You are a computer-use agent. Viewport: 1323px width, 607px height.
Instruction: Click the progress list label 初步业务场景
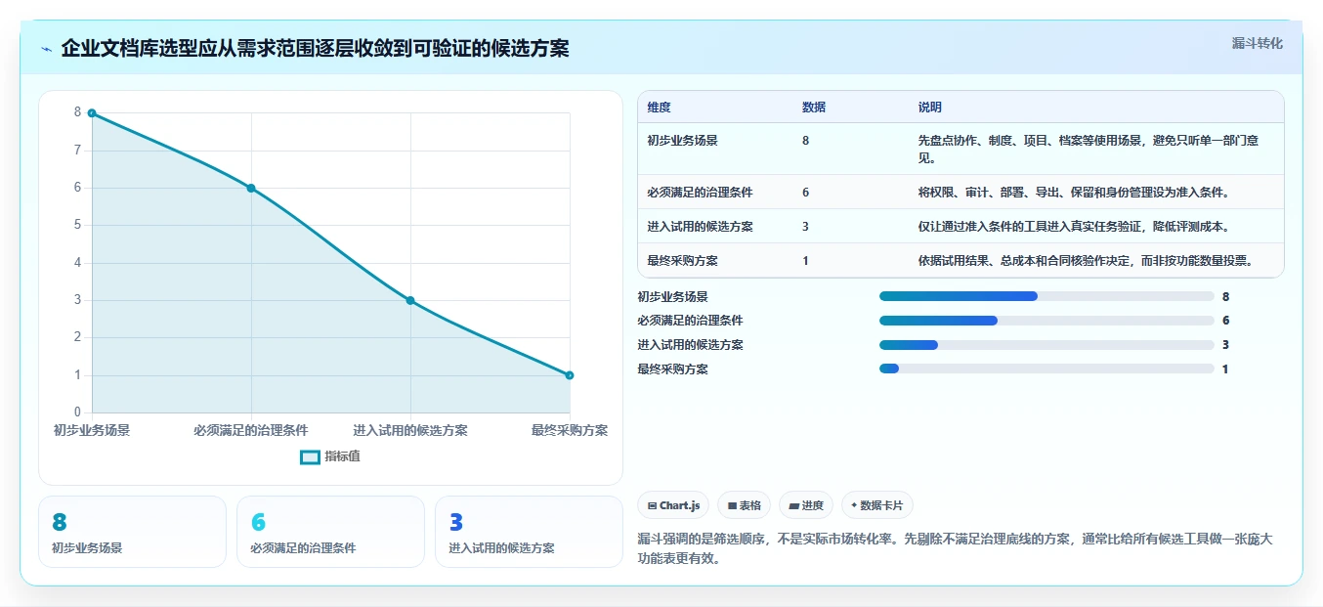(x=672, y=296)
